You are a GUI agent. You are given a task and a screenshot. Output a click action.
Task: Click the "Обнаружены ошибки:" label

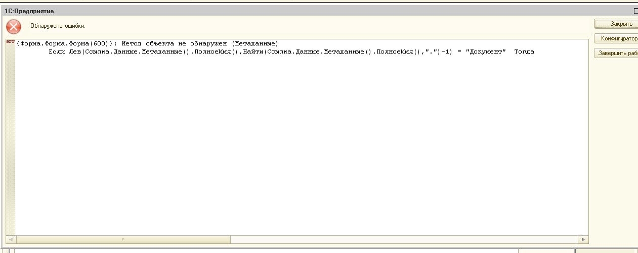pos(58,25)
